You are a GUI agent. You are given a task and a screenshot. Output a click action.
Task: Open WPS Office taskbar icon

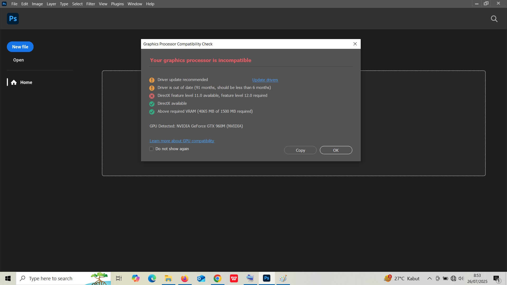click(x=234, y=278)
